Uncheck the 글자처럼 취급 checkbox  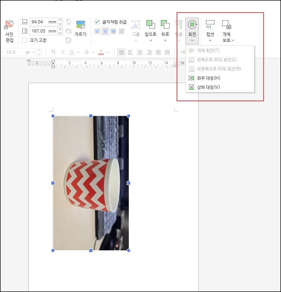coord(97,22)
